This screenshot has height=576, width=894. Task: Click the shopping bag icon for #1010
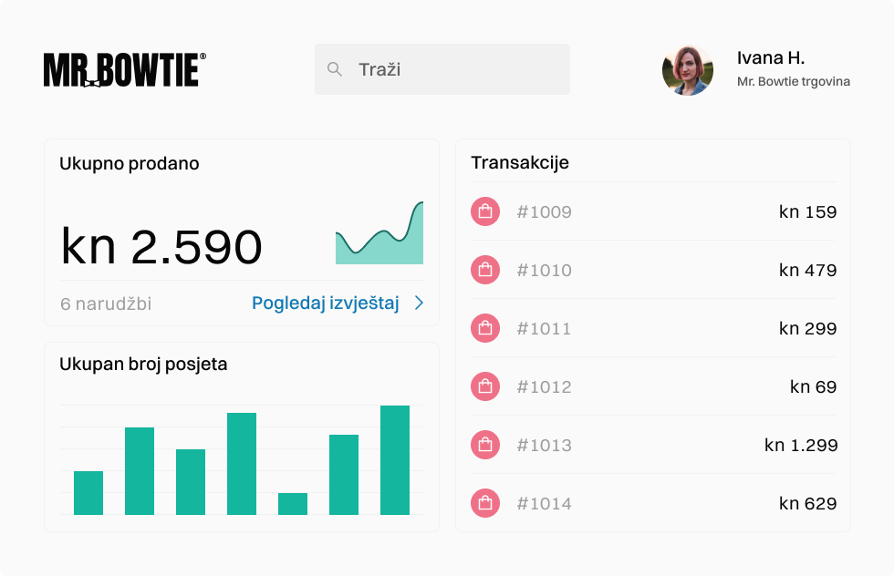[485, 271]
